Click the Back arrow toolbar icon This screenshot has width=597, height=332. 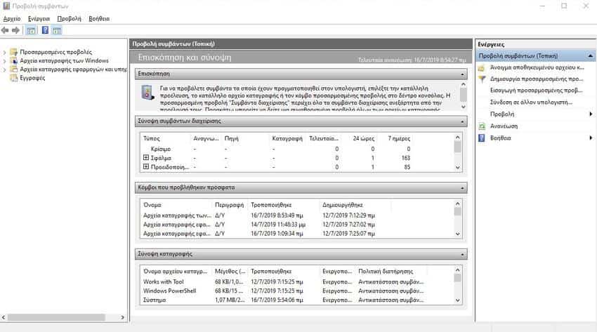point(5,30)
